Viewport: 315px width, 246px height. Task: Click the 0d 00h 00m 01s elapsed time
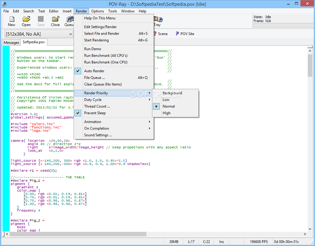286,242
